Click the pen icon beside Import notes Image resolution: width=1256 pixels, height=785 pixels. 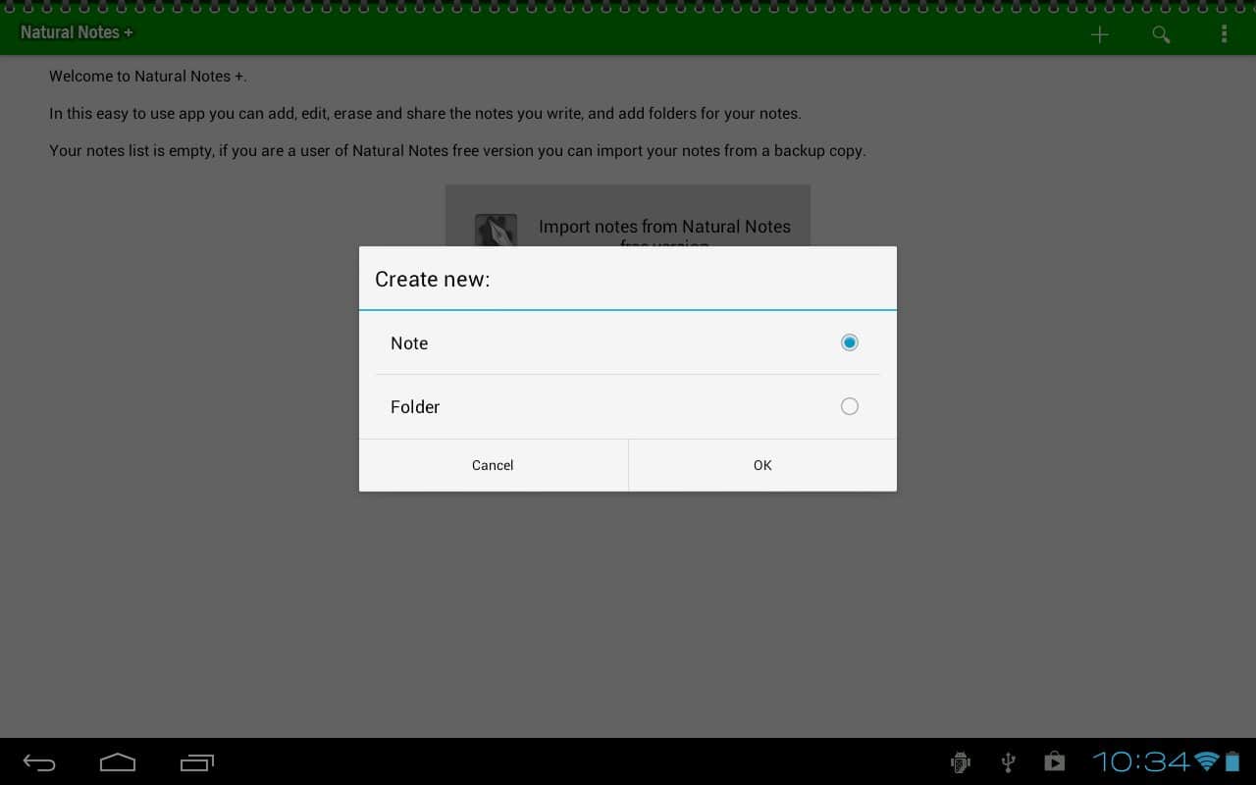[496, 230]
